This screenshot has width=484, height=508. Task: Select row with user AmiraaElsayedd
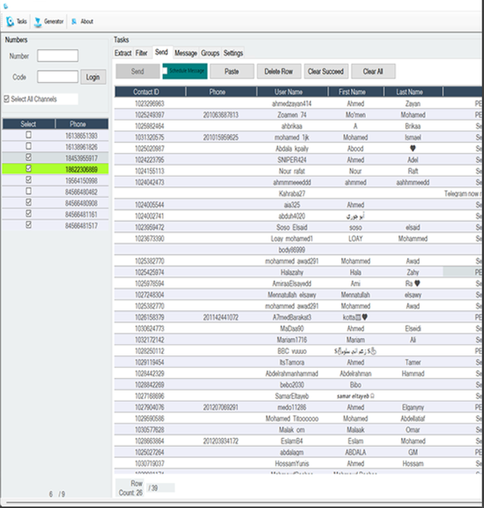coord(298,284)
